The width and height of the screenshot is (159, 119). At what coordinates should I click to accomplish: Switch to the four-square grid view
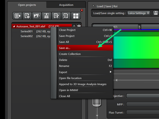click(x=76, y=16)
